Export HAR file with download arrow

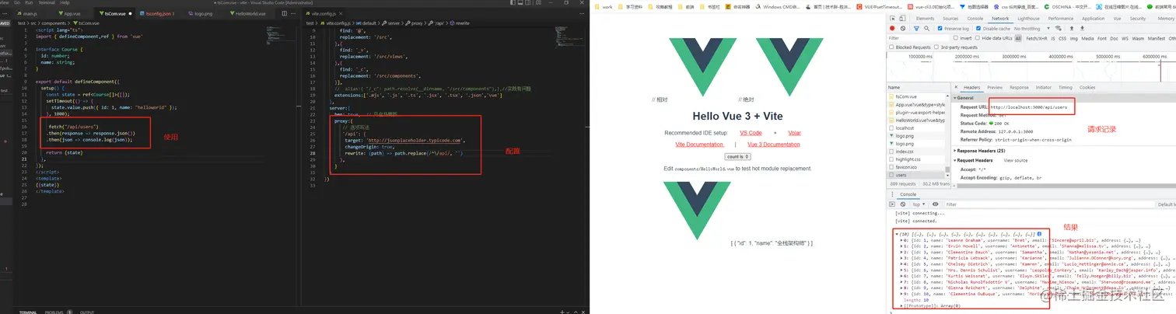click(x=1082, y=29)
